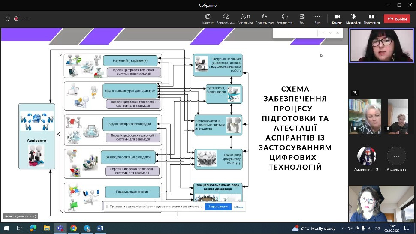
Task: Open Microsoft Teams from taskbar
Action: 60,228
